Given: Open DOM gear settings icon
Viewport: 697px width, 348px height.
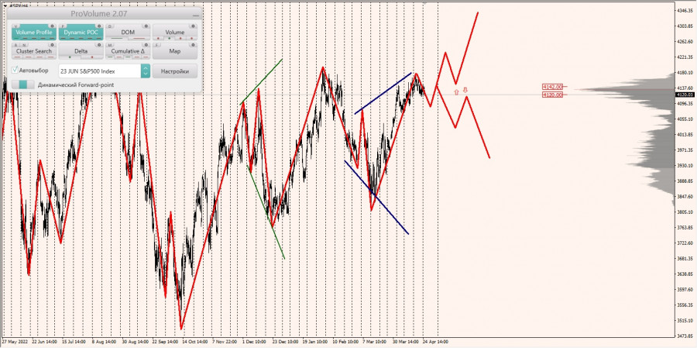Looking at the screenshot, I should click(146, 26).
